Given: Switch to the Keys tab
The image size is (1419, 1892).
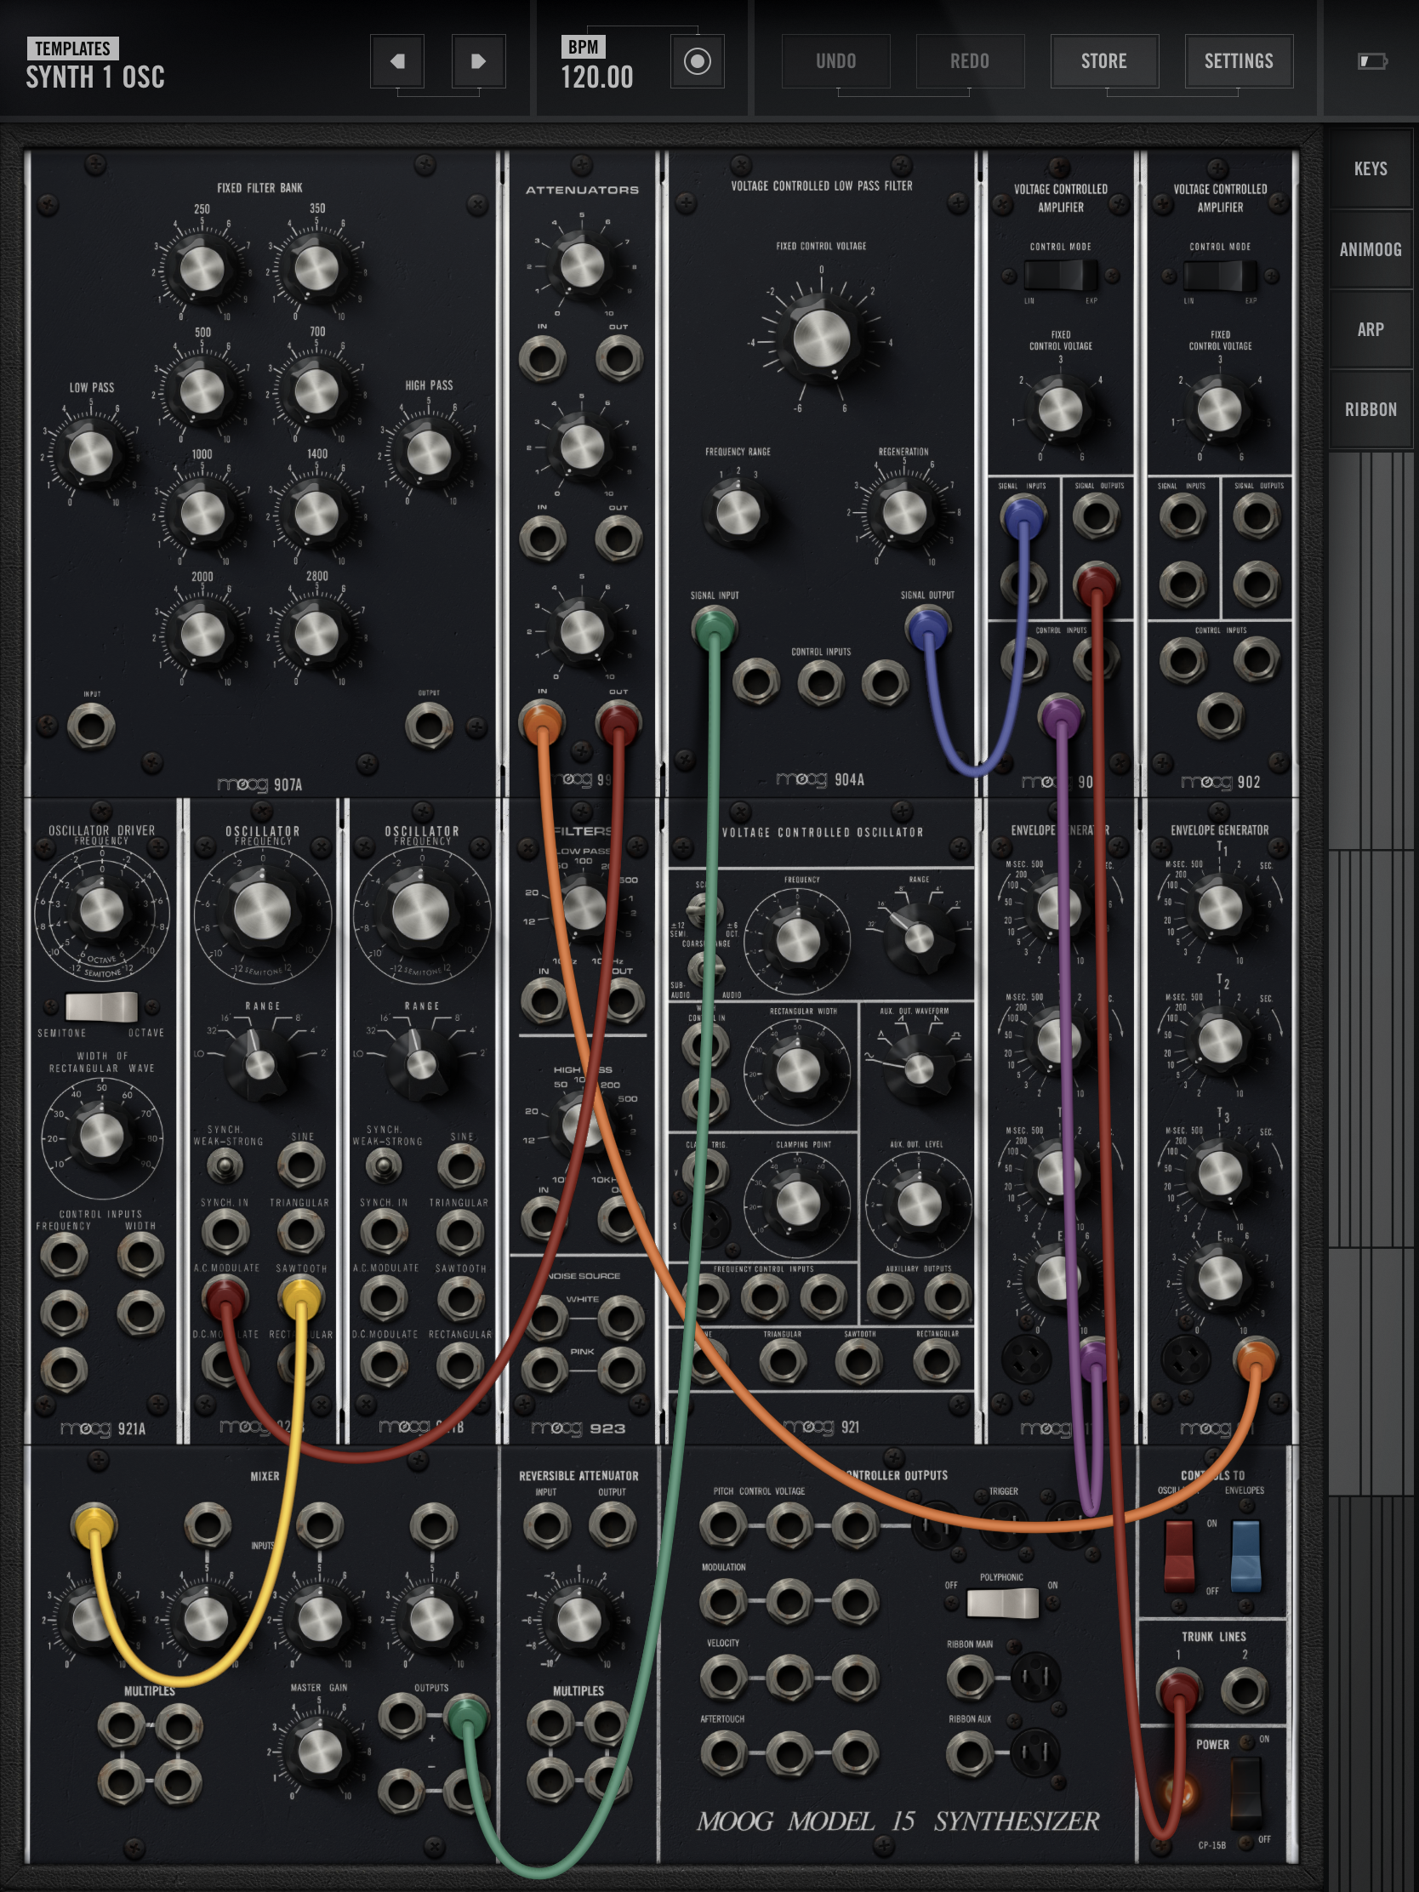Looking at the screenshot, I should tap(1371, 168).
